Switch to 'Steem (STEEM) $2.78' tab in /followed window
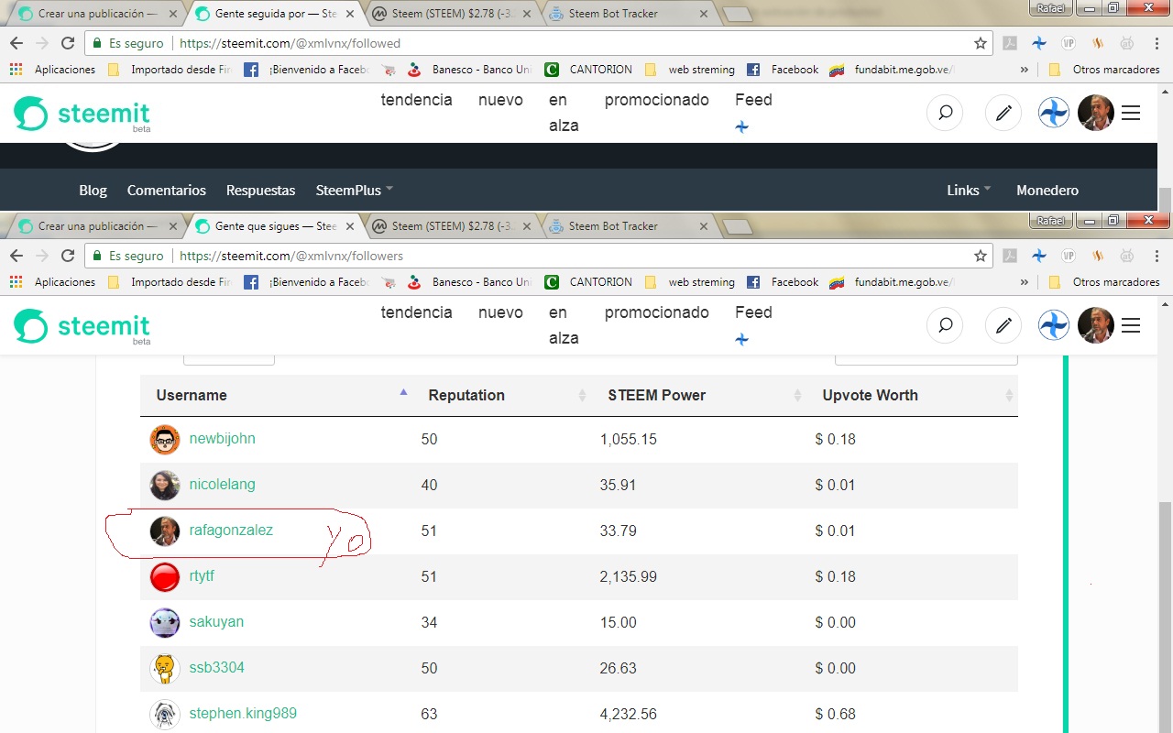Screen dimensions: 1173x733 (x=454, y=14)
